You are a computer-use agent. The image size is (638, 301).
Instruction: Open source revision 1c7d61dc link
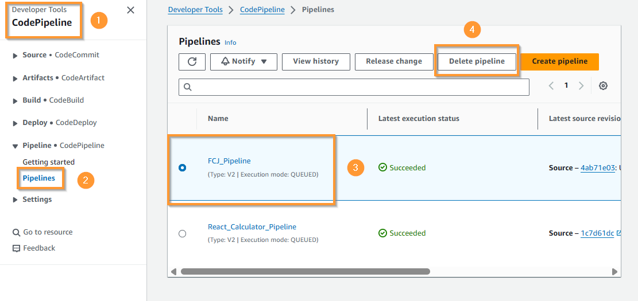click(597, 233)
